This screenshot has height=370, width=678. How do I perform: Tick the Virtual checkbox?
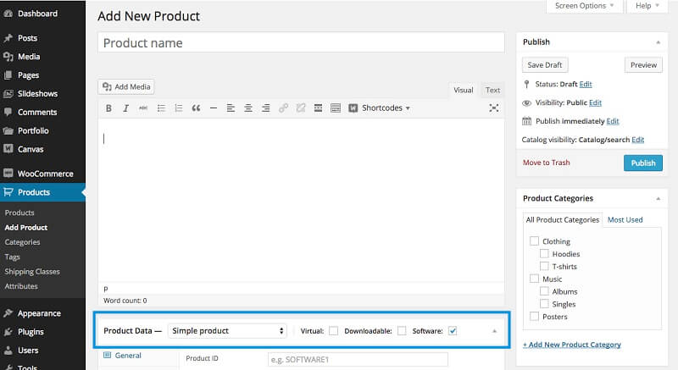pos(333,331)
